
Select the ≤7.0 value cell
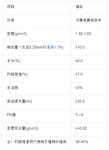click(x=79, y=74)
